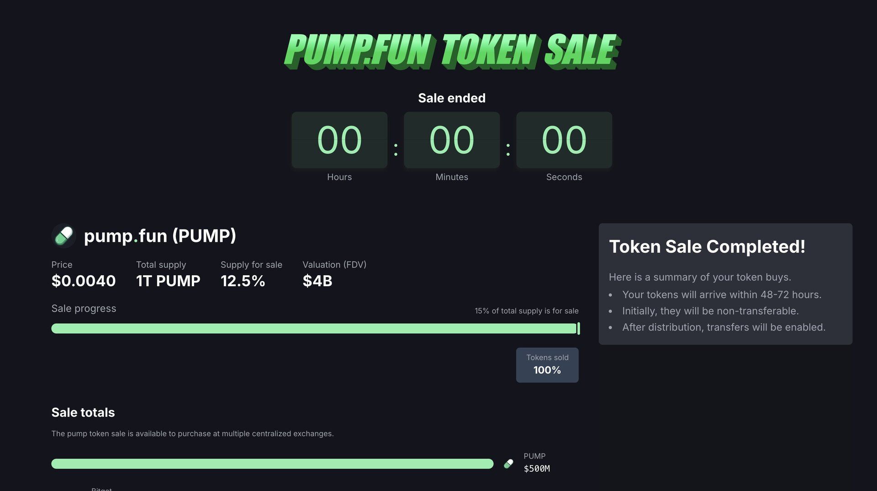The height and width of the screenshot is (491, 877).
Task: Click the Hours countdown tile
Action: click(x=339, y=140)
